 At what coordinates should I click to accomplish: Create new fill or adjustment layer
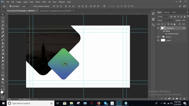[x=173, y=99]
